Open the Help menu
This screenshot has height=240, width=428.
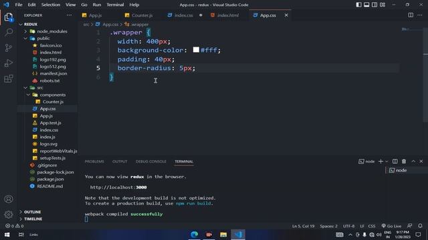coord(134,5)
